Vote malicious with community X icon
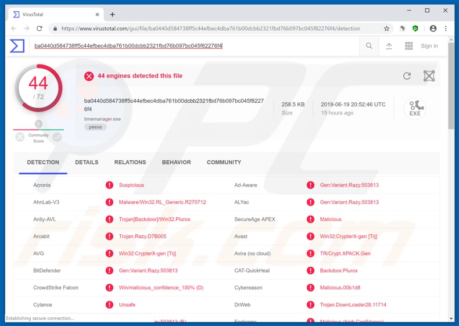The height and width of the screenshot is (326, 459). [x=20, y=137]
